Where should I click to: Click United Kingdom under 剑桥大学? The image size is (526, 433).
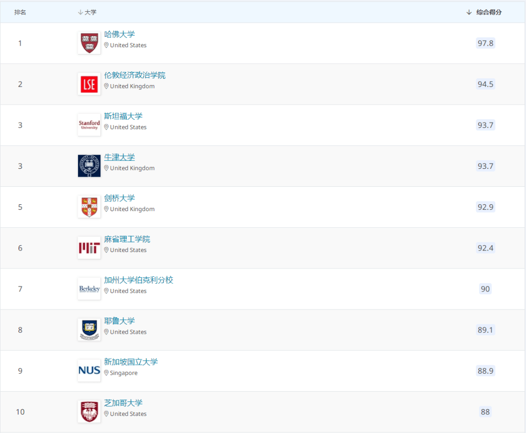coord(132,209)
